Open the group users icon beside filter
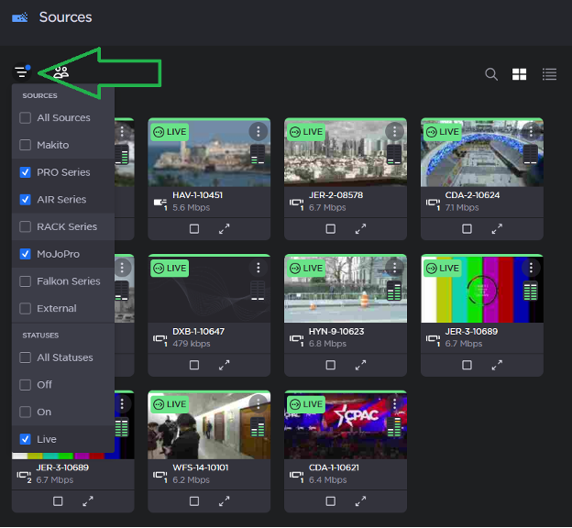This screenshot has height=528, width=572. [x=60, y=72]
